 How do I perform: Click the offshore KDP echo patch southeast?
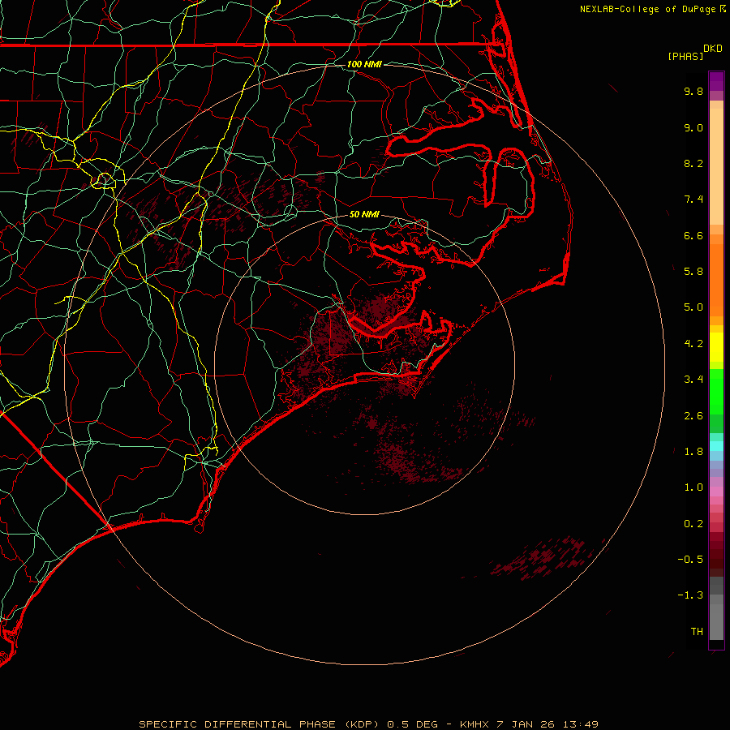point(543,558)
